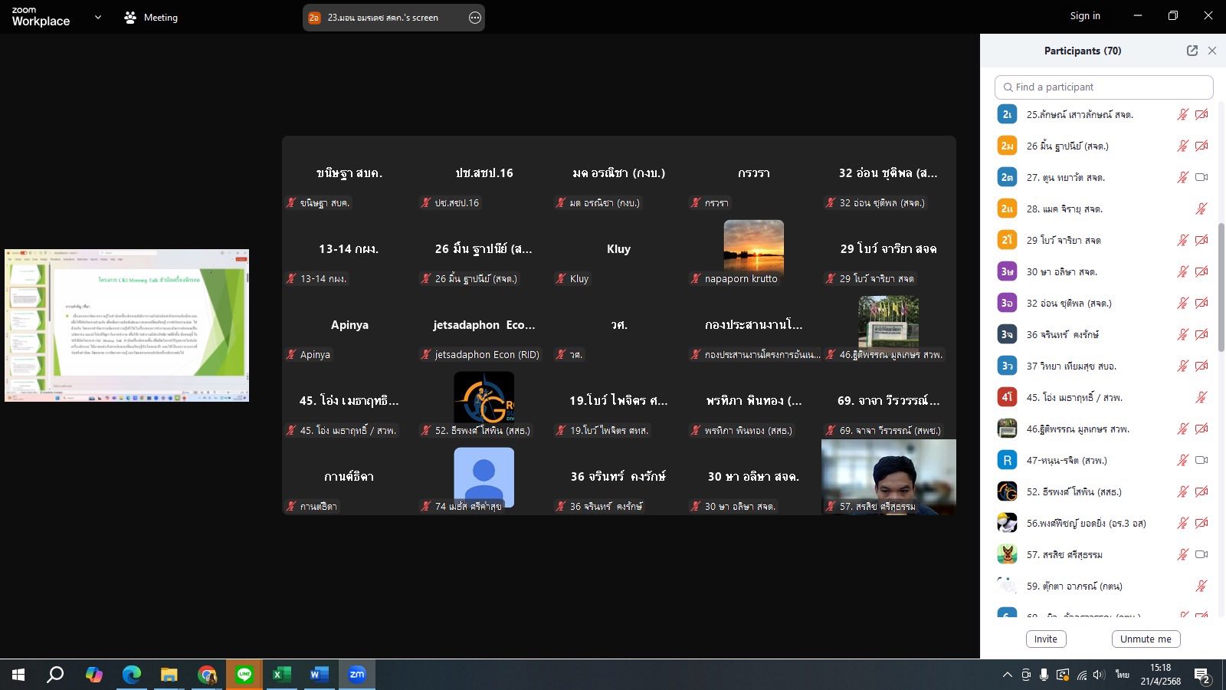Toggle the camera icon for 47-หนุน-รจิต
The height and width of the screenshot is (690, 1226).
(1201, 460)
